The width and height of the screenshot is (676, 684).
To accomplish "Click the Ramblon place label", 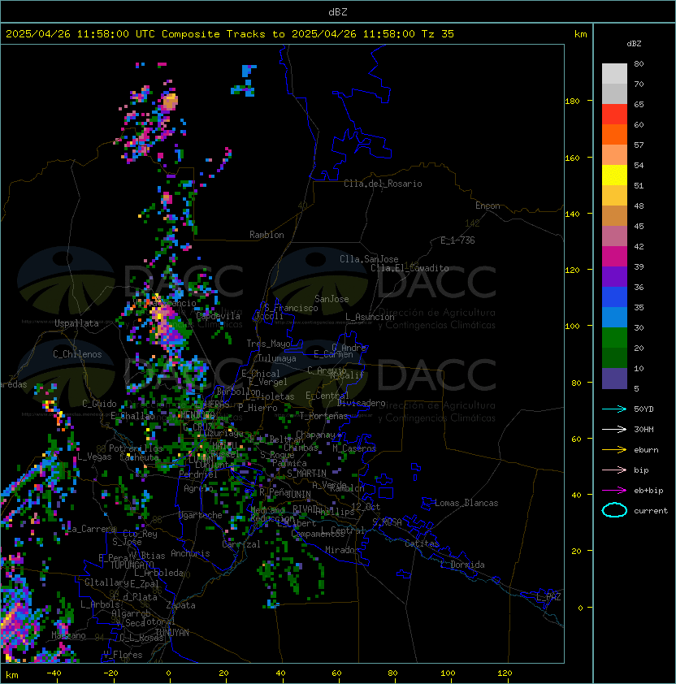I will click(x=266, y=235).
